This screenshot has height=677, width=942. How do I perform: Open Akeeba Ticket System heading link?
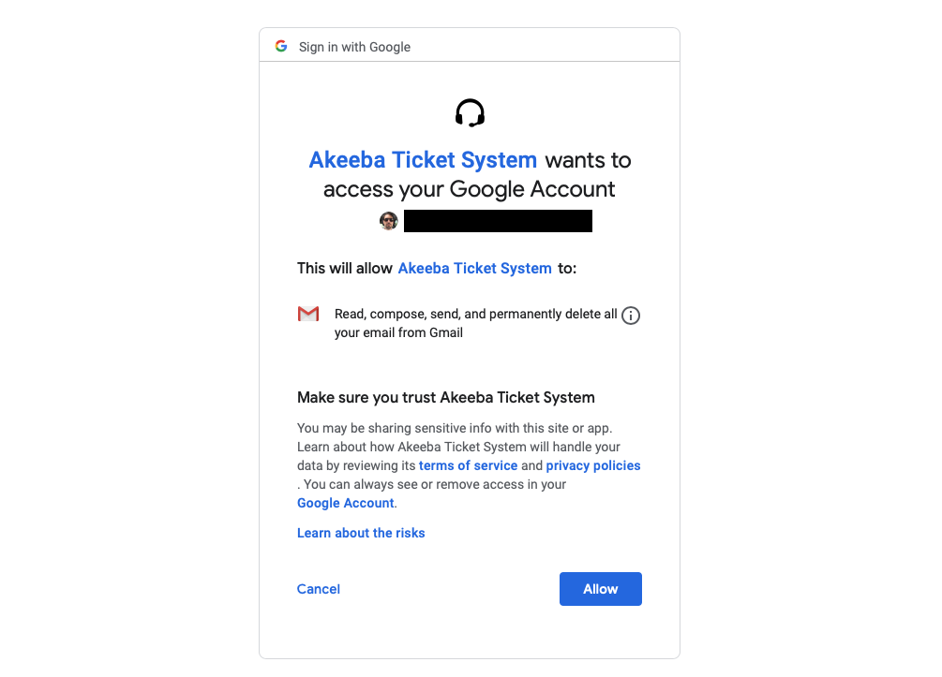(423, 160)
